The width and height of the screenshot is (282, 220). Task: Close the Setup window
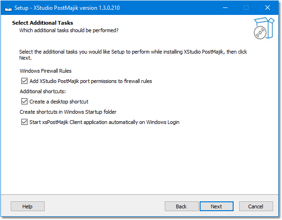pyautogui.click(x=268, y=8)
